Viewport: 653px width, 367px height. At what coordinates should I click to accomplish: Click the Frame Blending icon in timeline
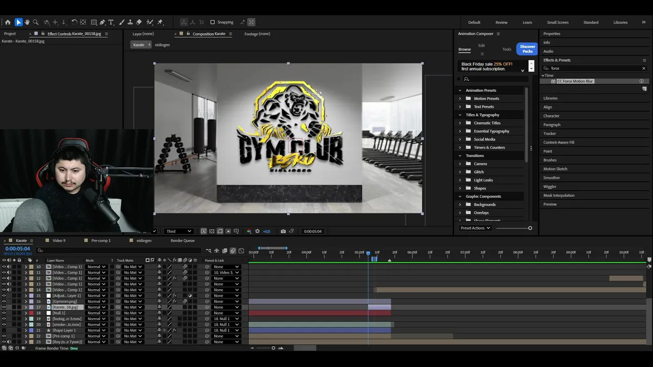coord(225,250)
